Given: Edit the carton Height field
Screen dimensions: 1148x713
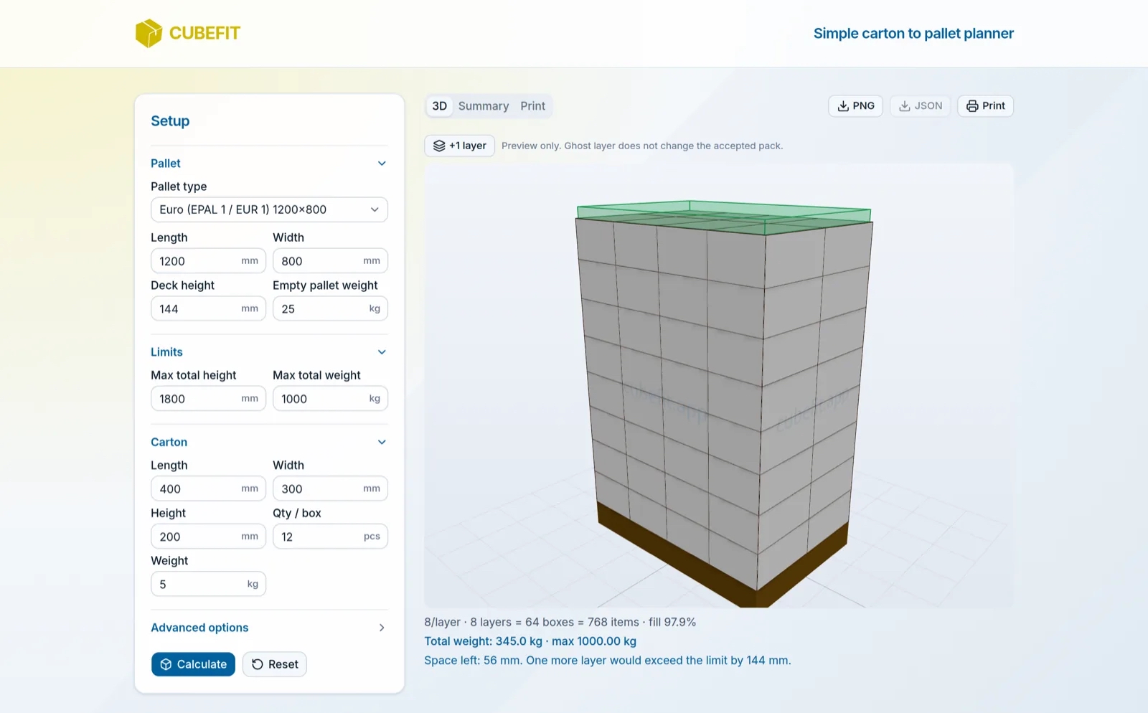Looking at the screenshot, I should (208, 537).
